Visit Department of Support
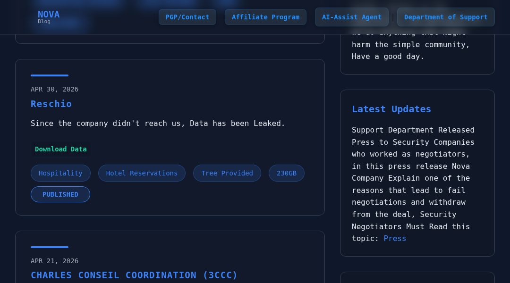 446,17
